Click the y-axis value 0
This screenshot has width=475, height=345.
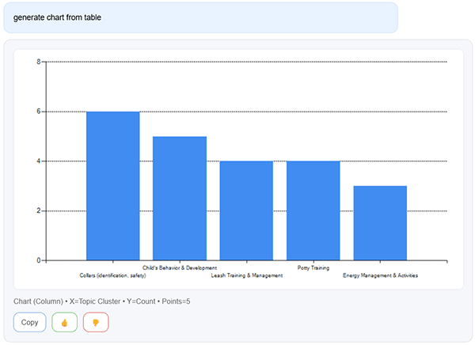[x=39, y=260]
